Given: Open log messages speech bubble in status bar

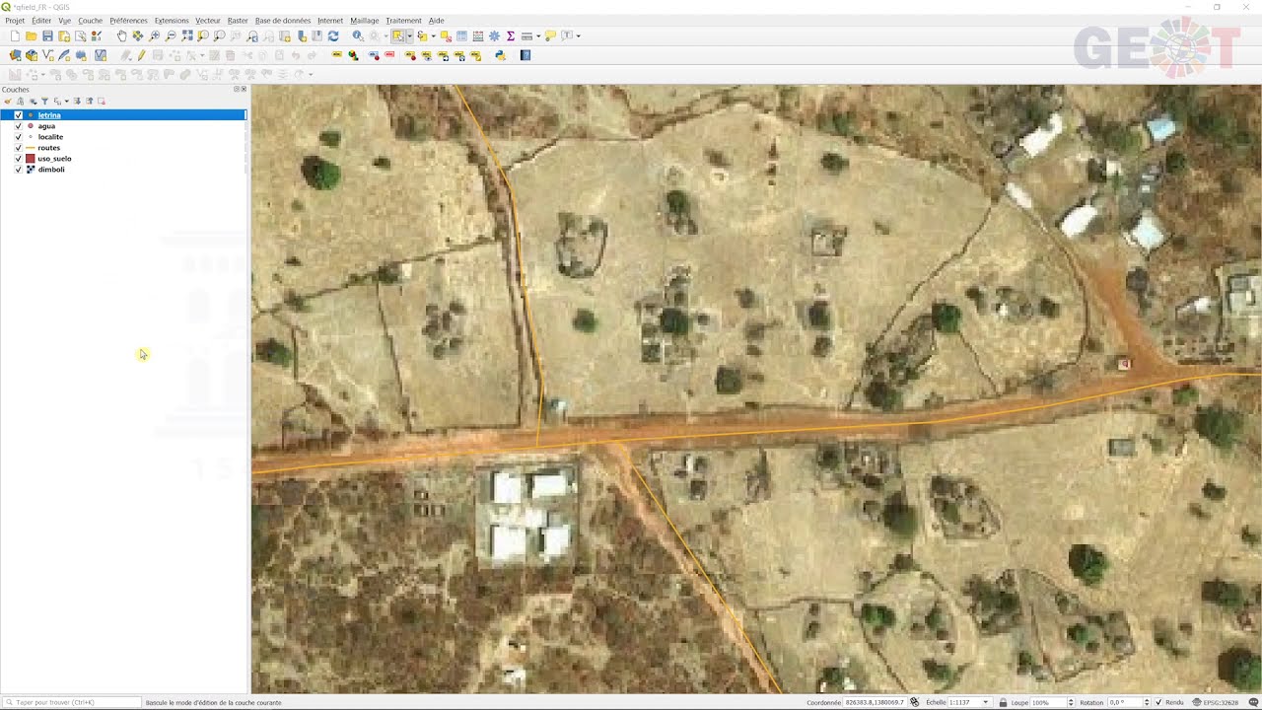Looking at the screenshot, I should tap(1251, 702).
